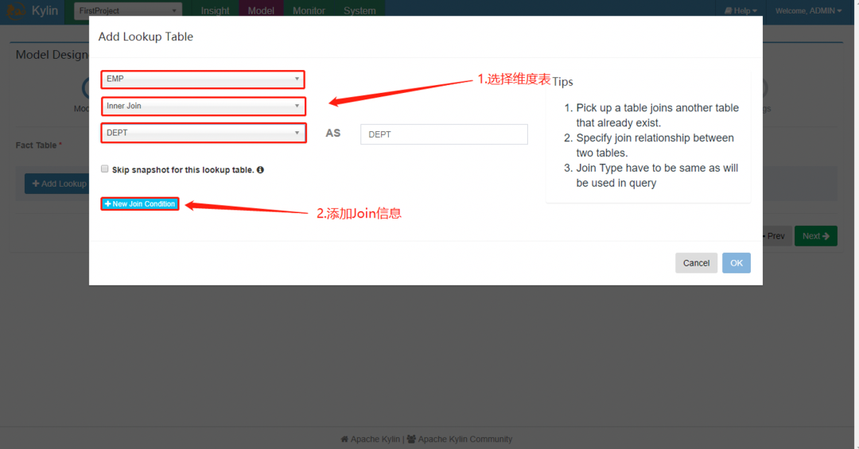This screenshot has height=449, width=859.
Task: Click the AS alias input field
Action: tap(444, 134)
